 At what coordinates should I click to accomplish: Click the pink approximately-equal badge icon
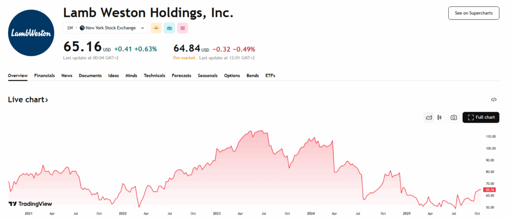click(x=183, y=28)
